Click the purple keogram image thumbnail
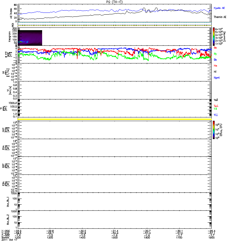The width and height of the screenshot is (229, 244). coord(30,38)
